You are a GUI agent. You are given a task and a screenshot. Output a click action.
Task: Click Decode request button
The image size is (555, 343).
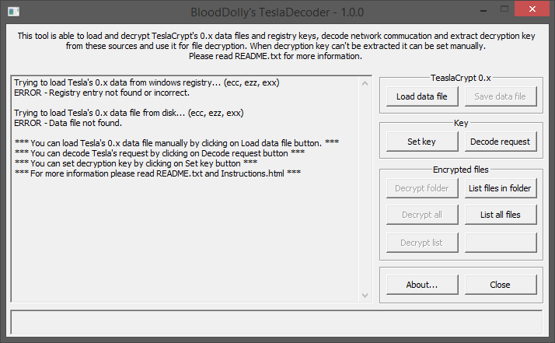click(x=500, y=142)
